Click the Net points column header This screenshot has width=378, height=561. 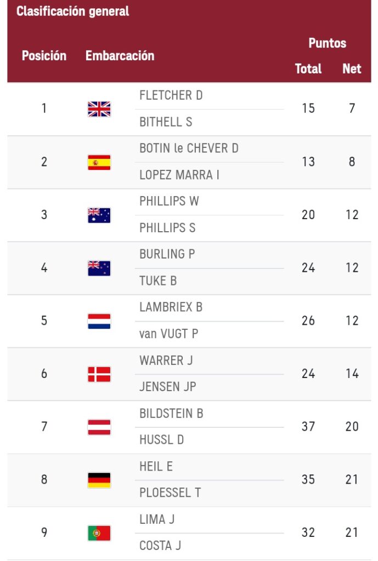tap(352, 69)
